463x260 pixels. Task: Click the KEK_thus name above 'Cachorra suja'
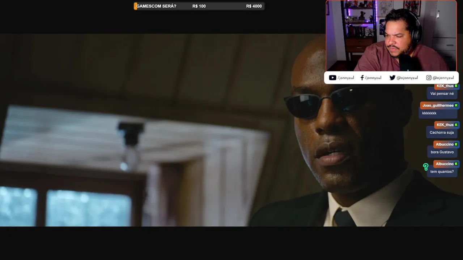tap(445, 125)
